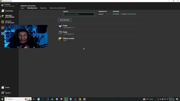This screenshot has height=101, width=180.
Task: Open Task View on taskbar
Action: (x=34, y=99)
